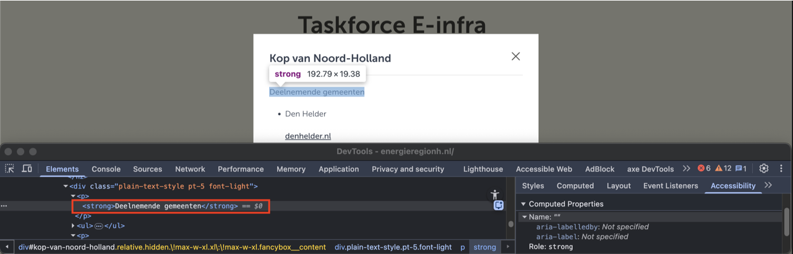Show more DevTools panels chevron
This screenshot has height=254, width=793.
click(x=687, y=169)
